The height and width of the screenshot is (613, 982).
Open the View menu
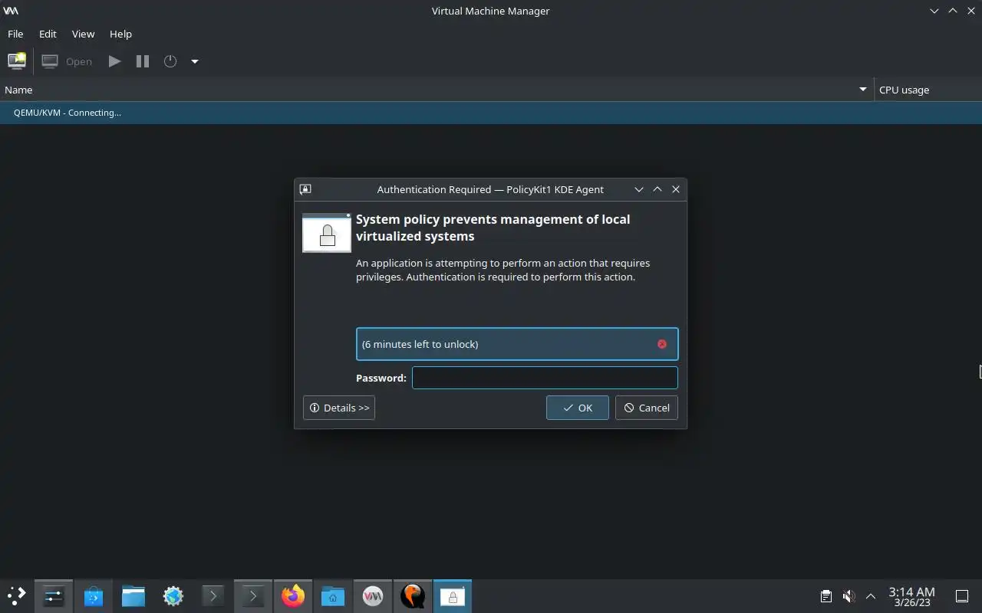83,34
